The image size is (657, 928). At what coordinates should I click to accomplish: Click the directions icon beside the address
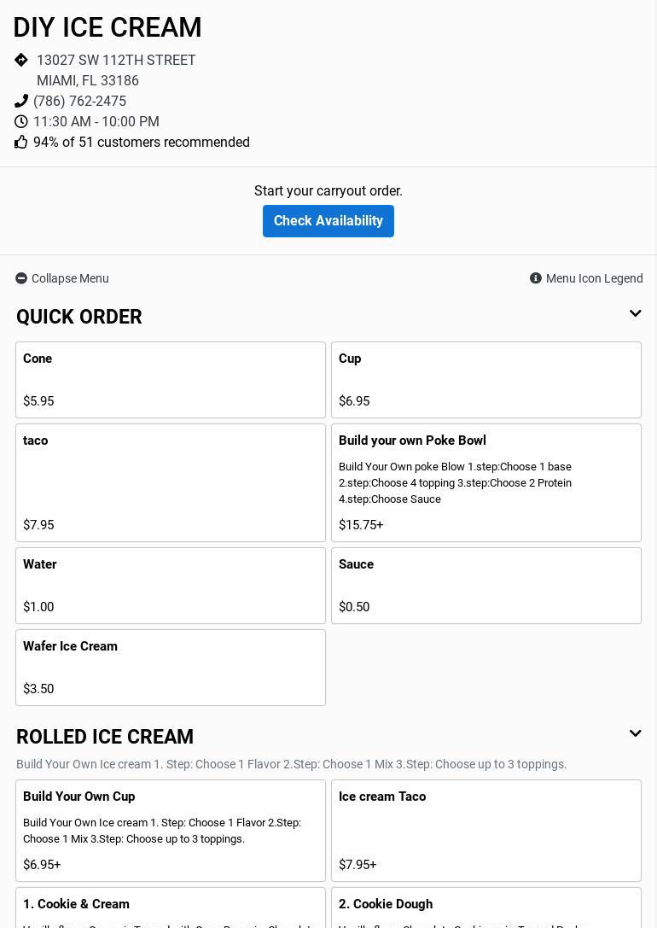tap(21, 60)
